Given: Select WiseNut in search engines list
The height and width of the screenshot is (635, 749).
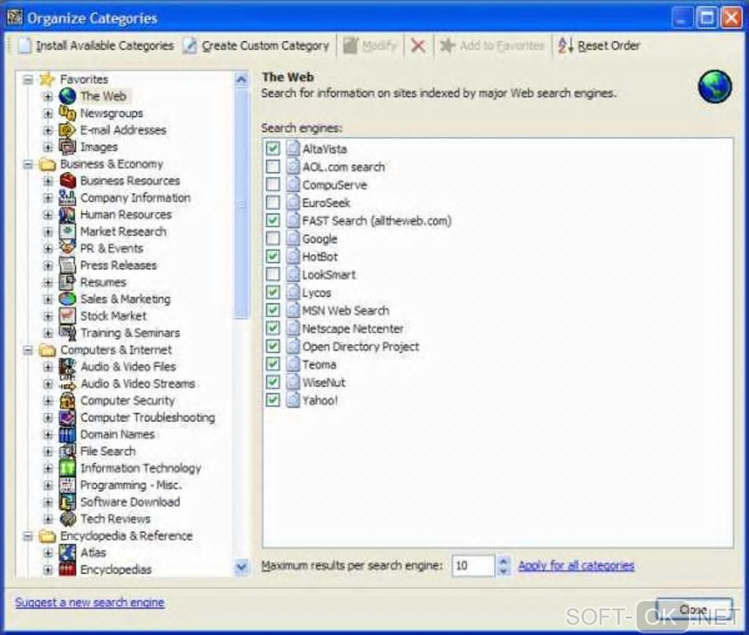Looking at the screenshot, I should [x=323, y=382].
